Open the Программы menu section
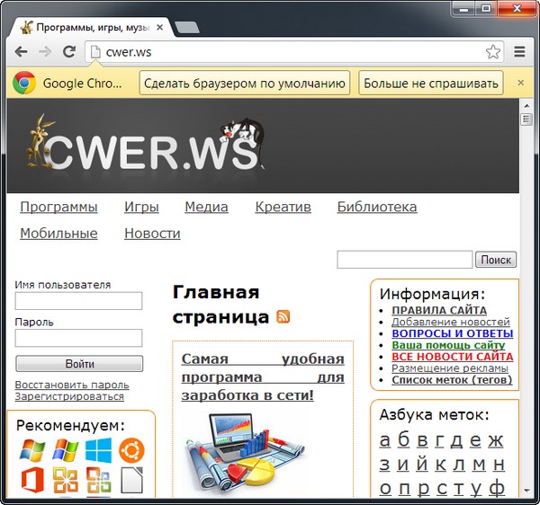Screen dimensions: 540x505 (58, 207)
